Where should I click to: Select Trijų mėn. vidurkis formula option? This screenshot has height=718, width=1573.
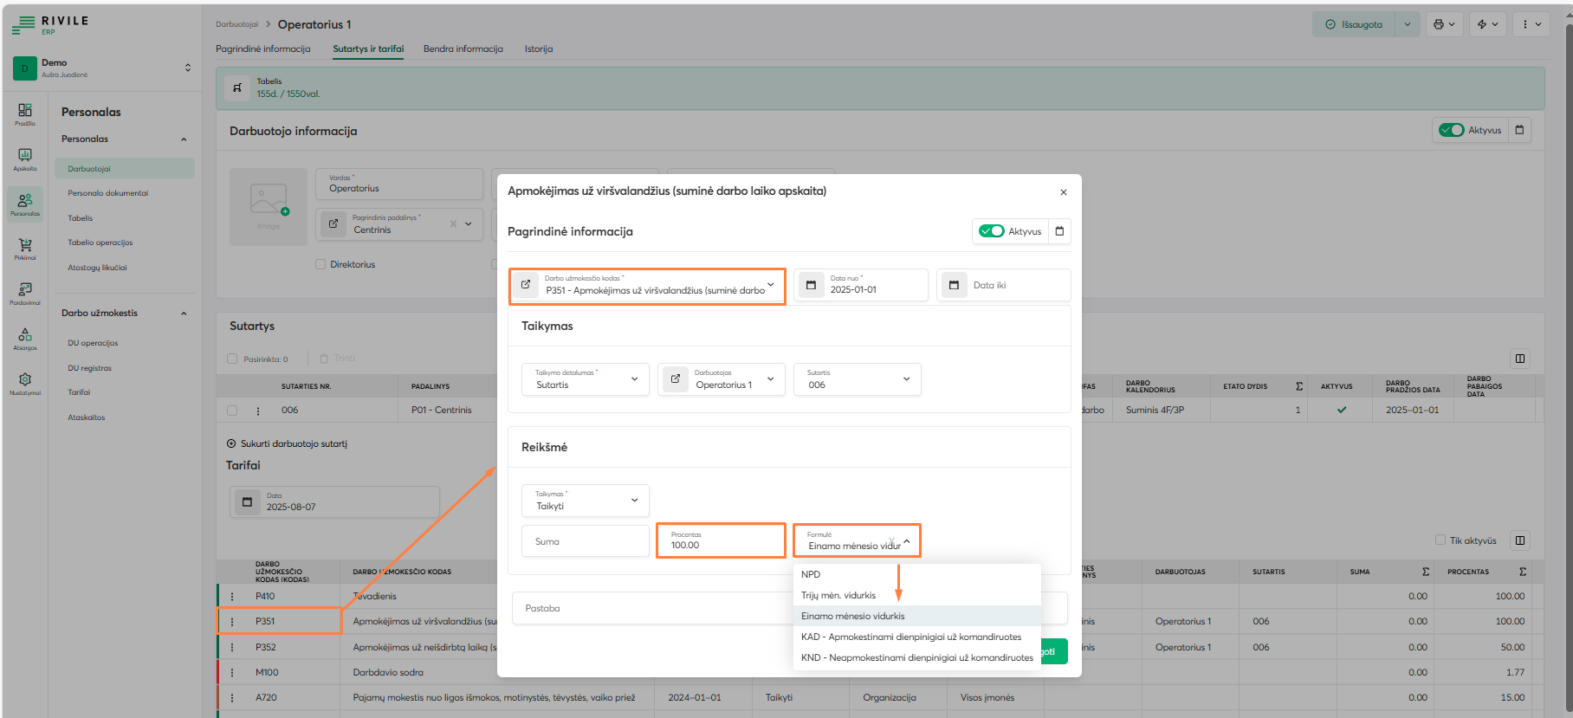pos(838,595)
